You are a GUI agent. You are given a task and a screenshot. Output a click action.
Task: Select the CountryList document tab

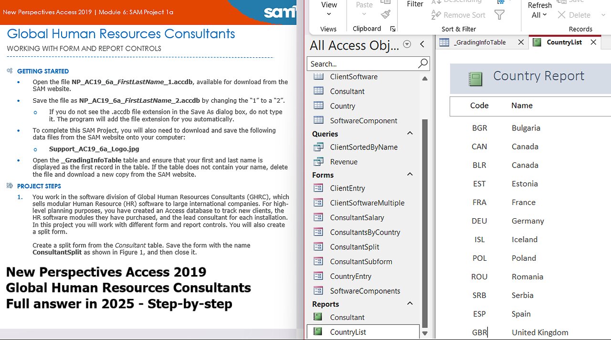pyautogui.click(x=564, y=42)
